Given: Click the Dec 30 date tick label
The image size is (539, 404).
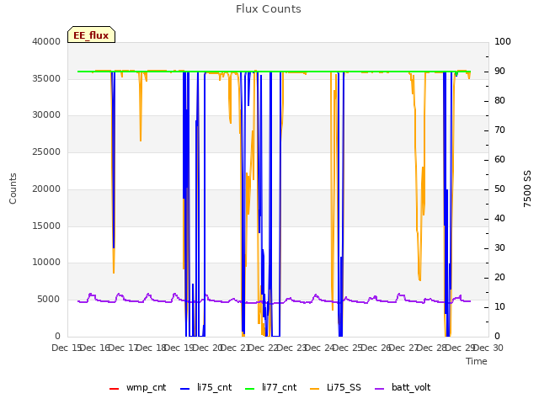Looking at the screenshot, I should tap(488, 348).
